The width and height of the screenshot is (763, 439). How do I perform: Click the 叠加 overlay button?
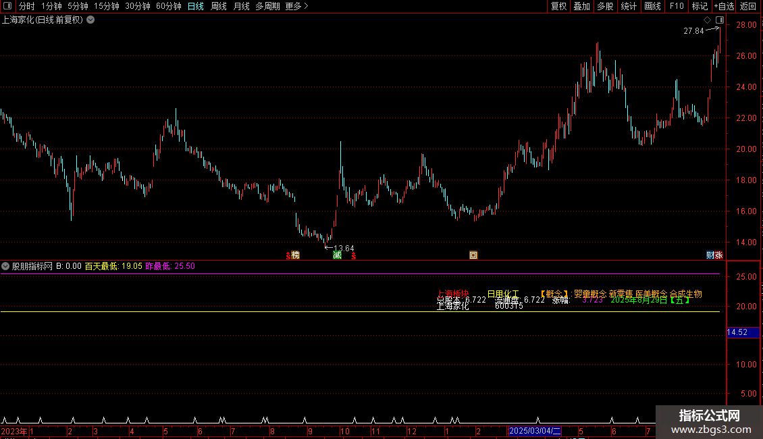click(x=581, y=6)
